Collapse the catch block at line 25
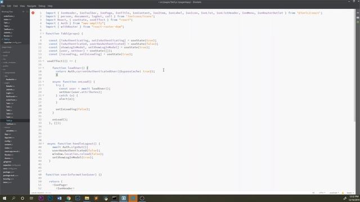 [43, 95]
